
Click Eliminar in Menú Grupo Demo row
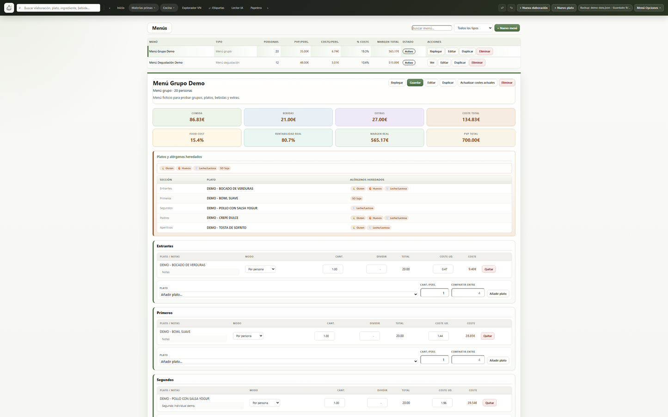pyautogui.click(x=484, y=51)
